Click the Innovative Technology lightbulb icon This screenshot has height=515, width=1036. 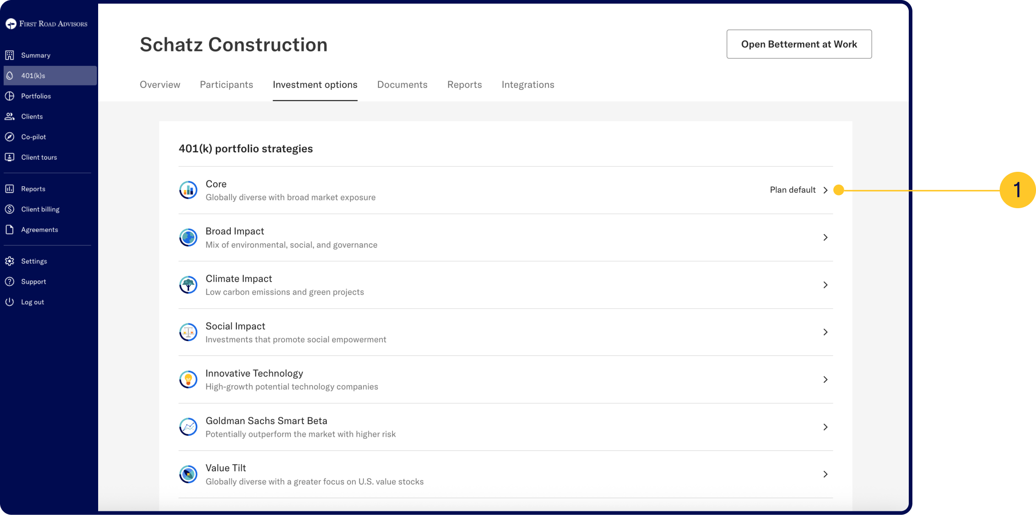point(188,380)
